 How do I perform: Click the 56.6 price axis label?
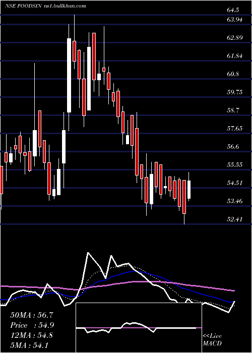(233, 147)
